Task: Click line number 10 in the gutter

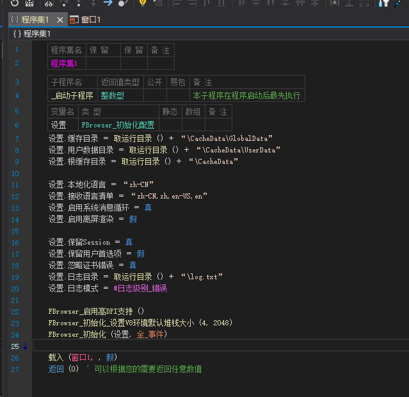Action: (15, 174)
